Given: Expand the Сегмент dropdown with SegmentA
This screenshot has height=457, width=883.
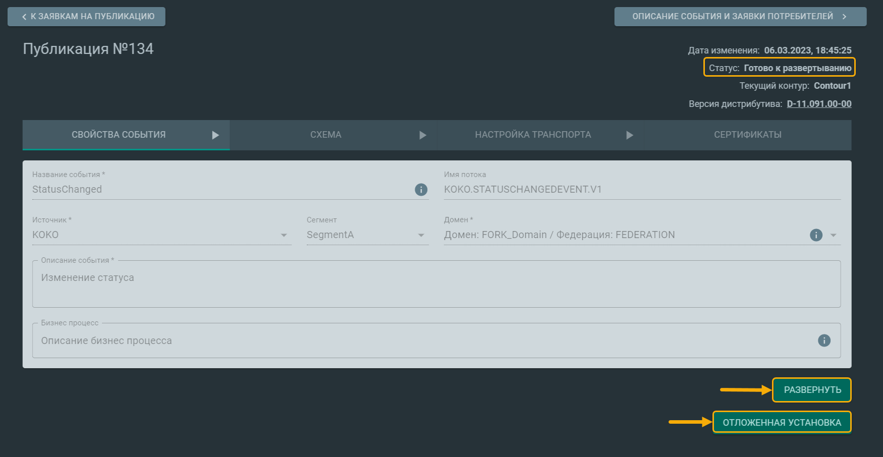Looking at the screenshot, I should [x=367, y=235].
